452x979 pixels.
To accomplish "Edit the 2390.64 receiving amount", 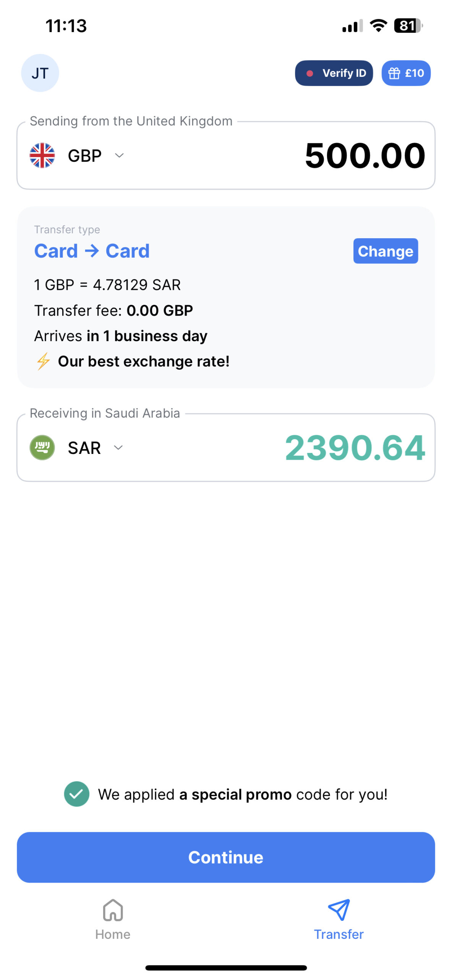I will (x=355, y=447).
